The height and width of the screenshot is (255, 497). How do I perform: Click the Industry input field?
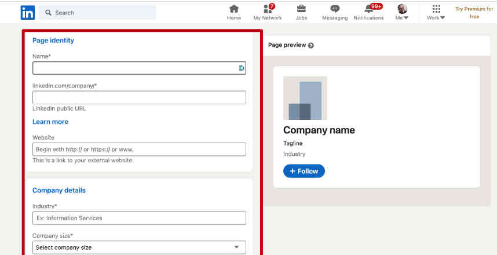139,218
